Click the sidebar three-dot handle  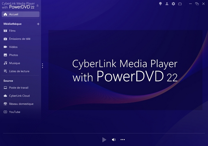tap(42, 66)
